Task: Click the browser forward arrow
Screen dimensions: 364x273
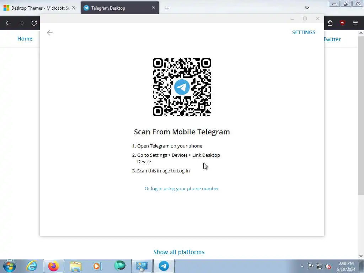Action: (21, 23)
